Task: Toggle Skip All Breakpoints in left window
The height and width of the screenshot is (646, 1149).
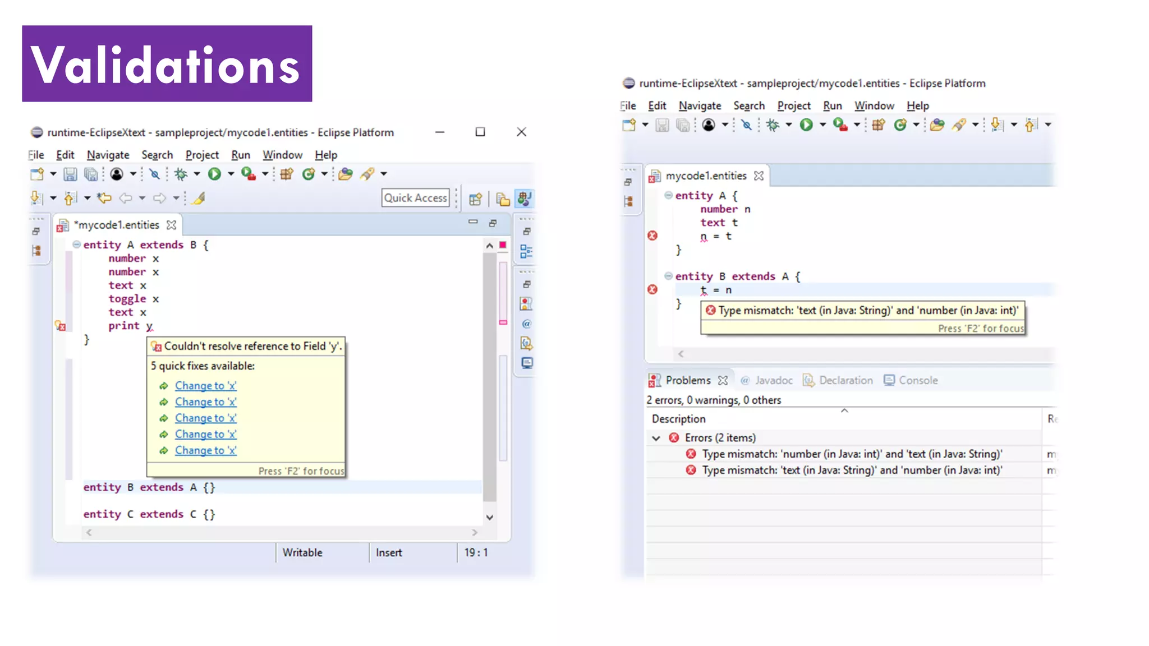Action: 154,174
